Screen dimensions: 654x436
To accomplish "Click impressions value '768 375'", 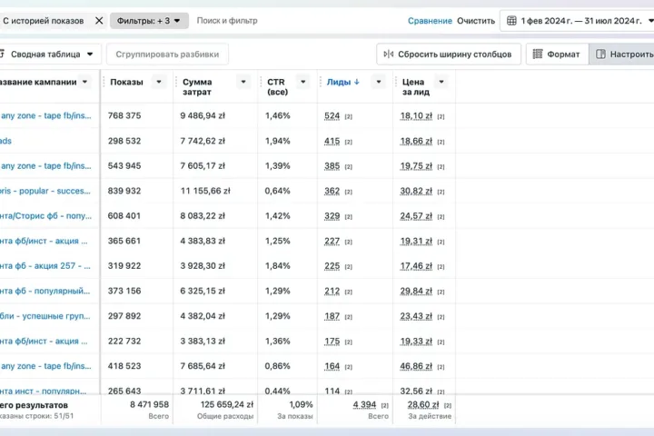I will coord(124,115).
